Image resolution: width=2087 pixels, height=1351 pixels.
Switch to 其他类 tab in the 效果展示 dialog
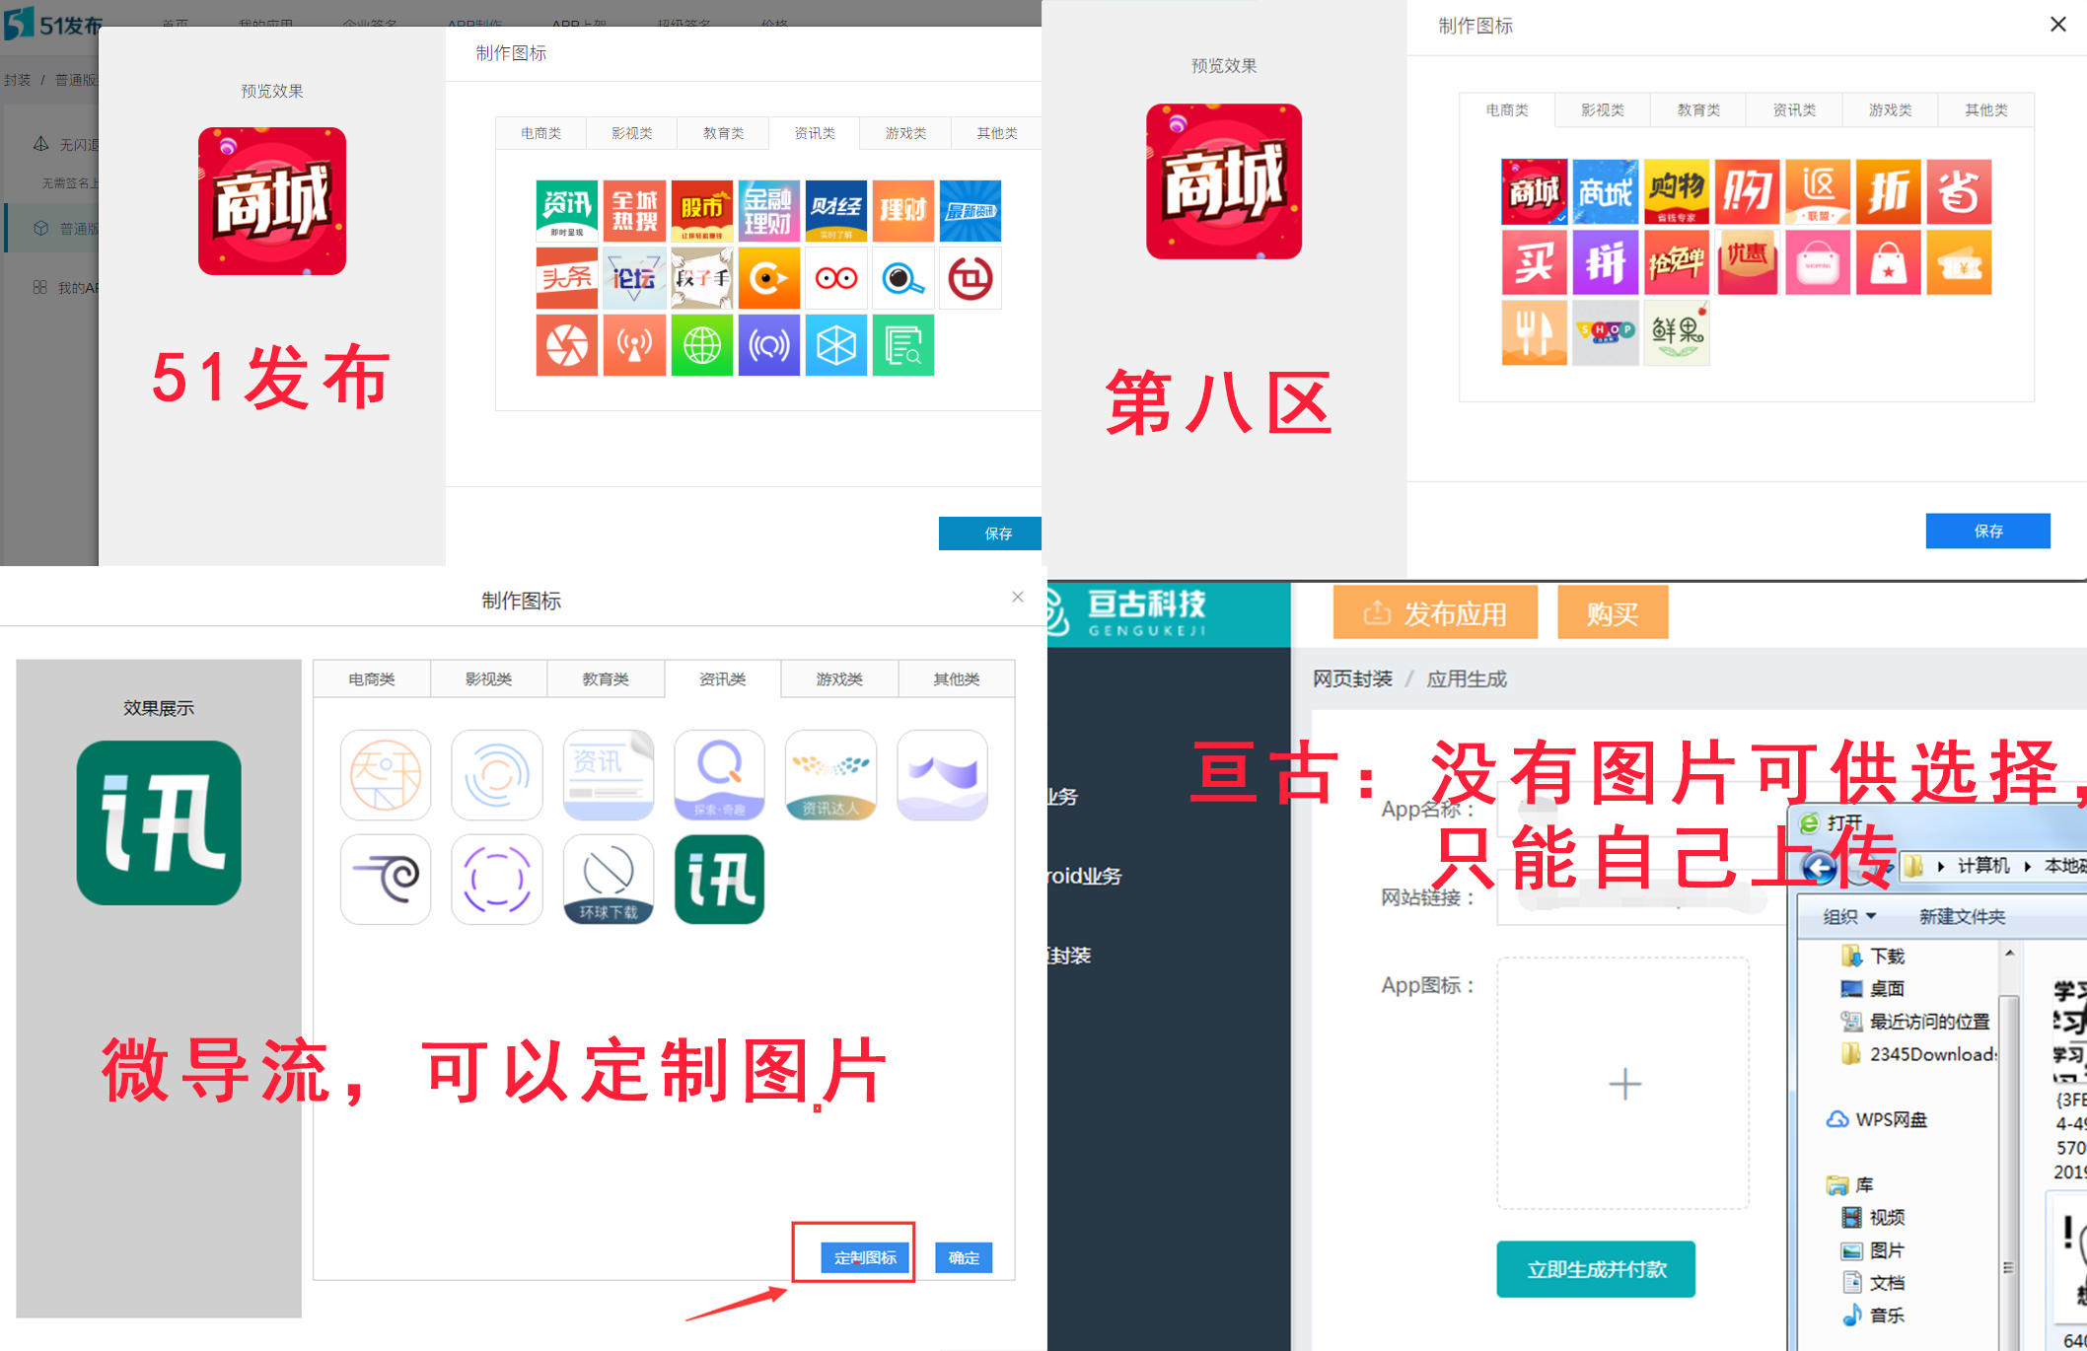click(957, 679)
